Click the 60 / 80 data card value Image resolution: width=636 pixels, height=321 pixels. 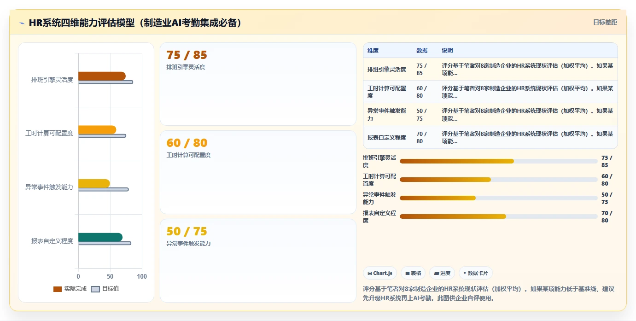tap(187, 143)
